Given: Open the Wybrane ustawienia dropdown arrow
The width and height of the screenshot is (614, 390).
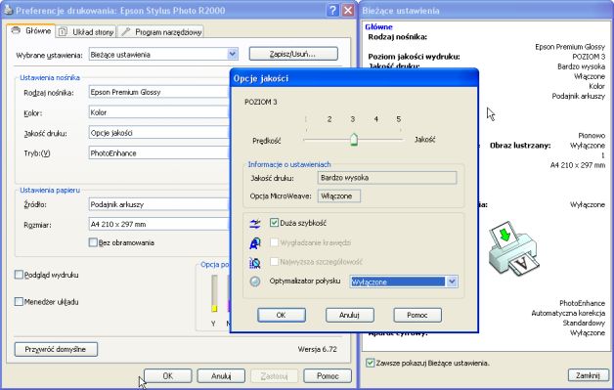Looking at the screenshot, I should click(x=233, y=54).
